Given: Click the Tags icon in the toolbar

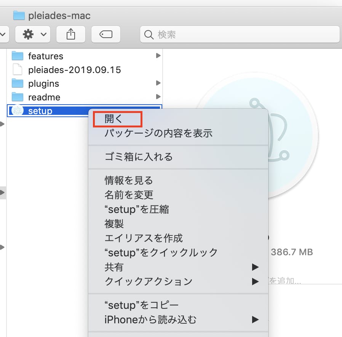Looking at the screenshot, I should pyautogui.click(x=106, y=34).
